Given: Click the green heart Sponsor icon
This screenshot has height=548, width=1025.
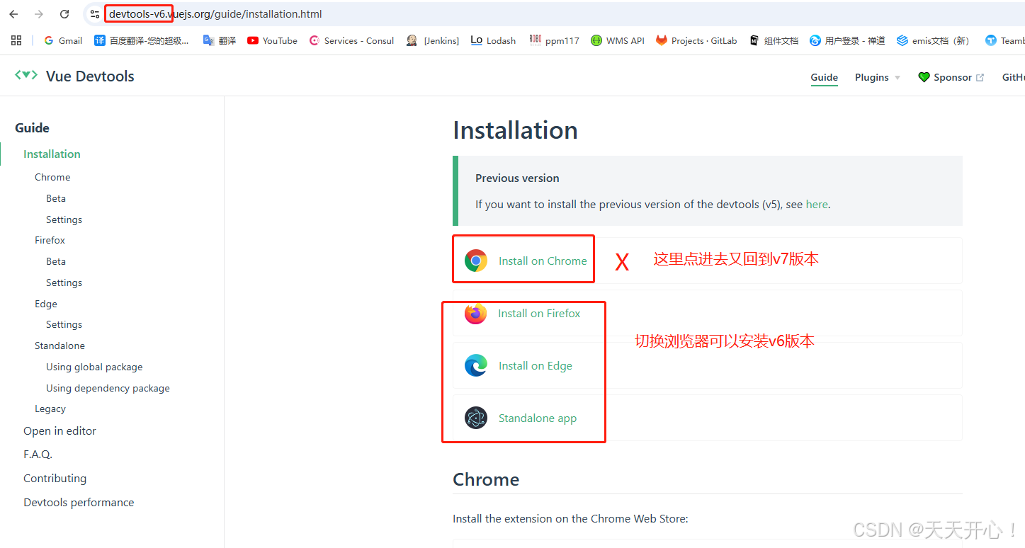Looking at the screenshot, I should click(x=924, y=77).
